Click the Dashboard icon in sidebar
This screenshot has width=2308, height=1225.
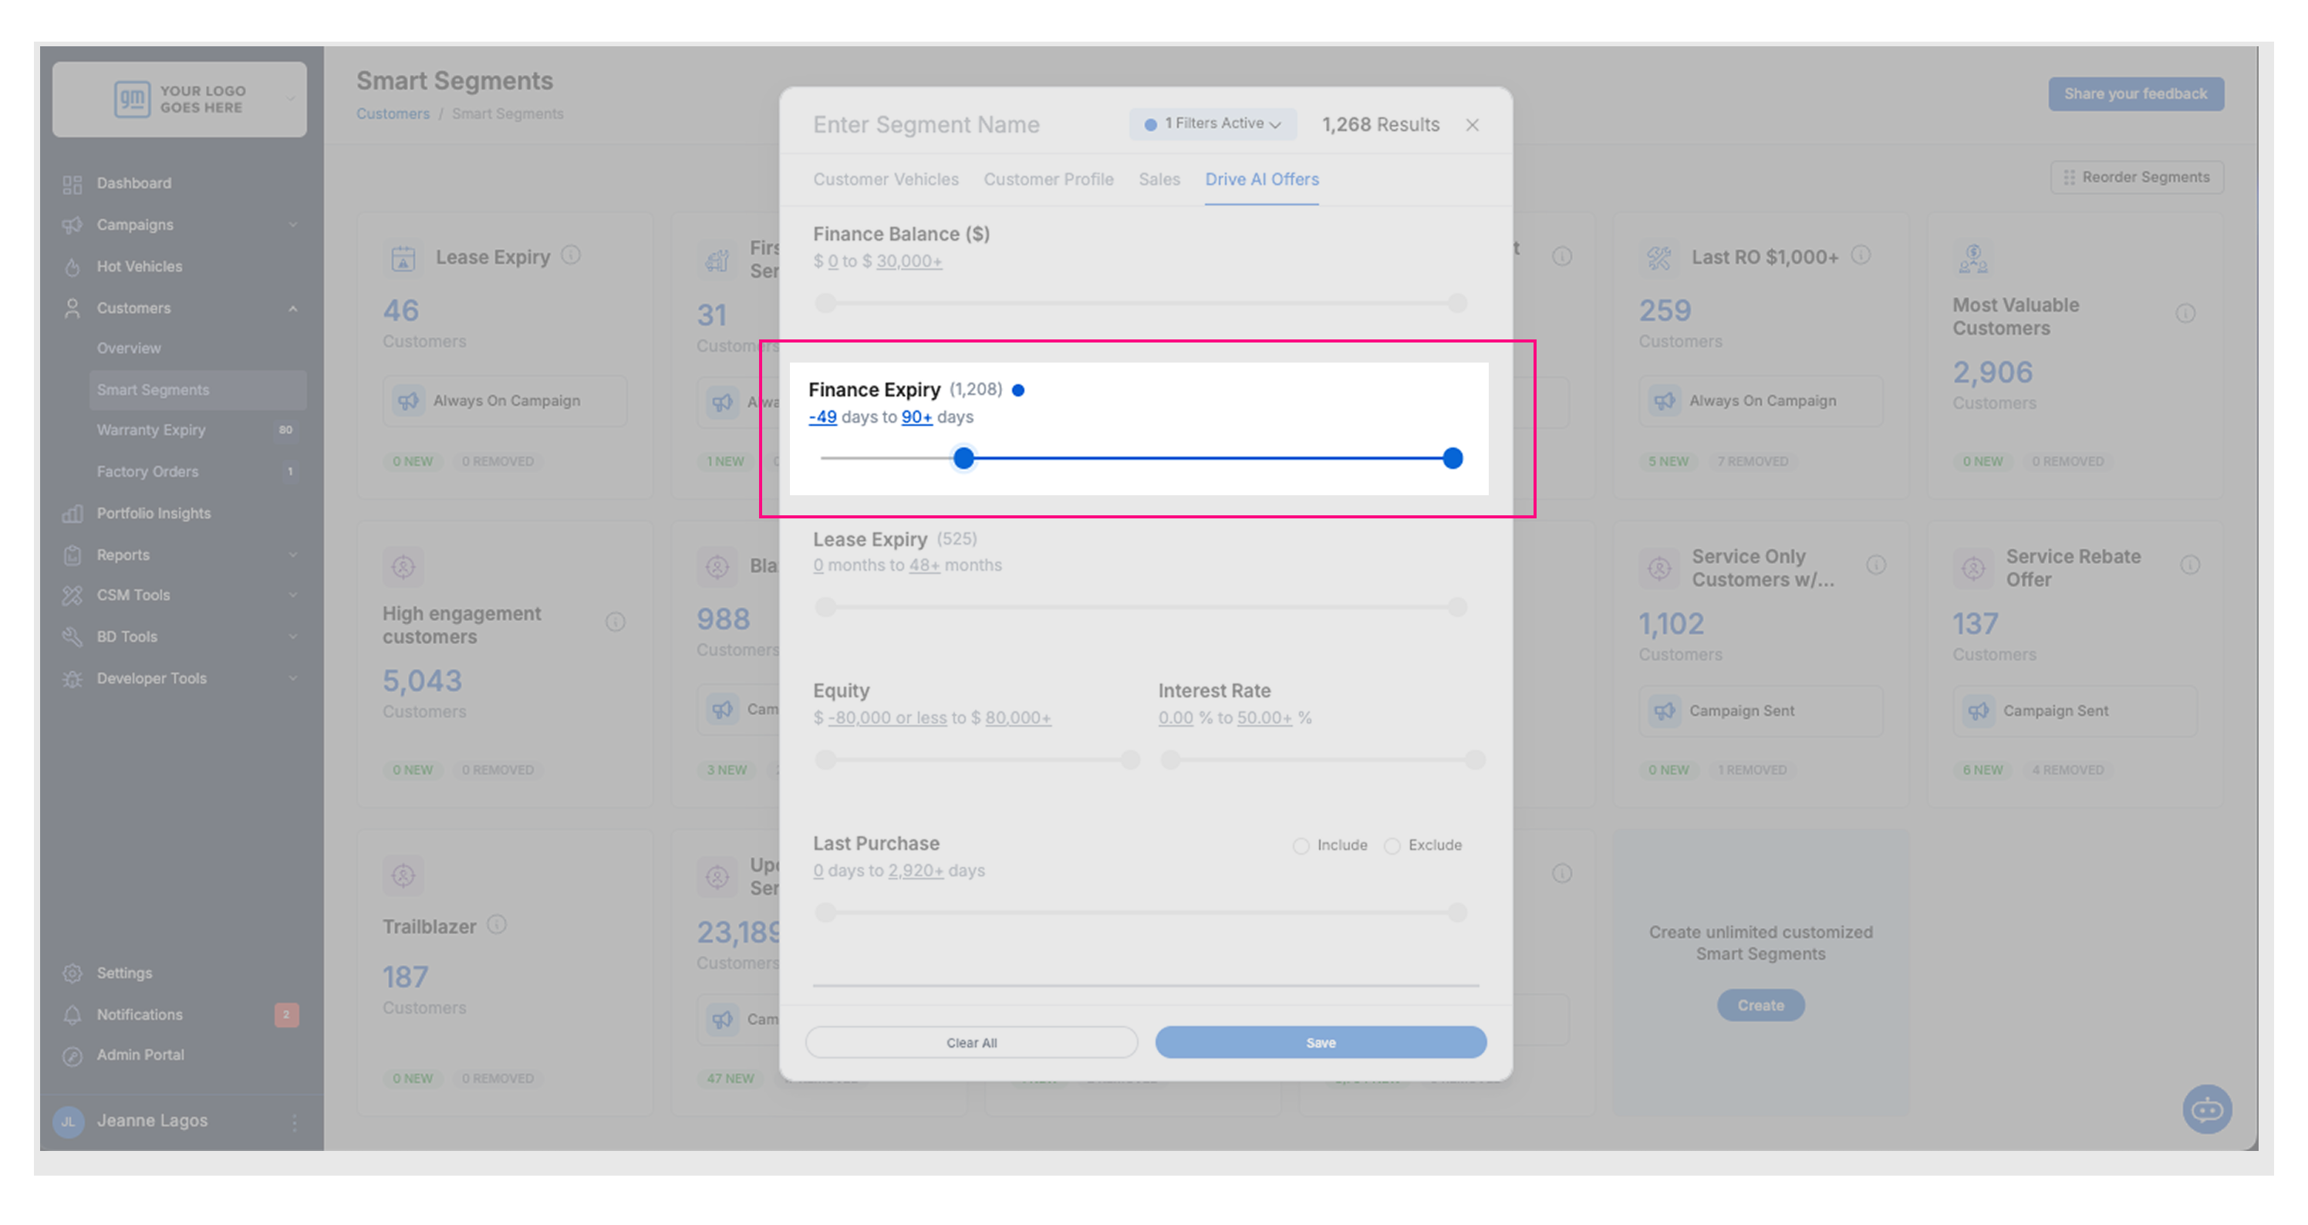pos(73,184)
